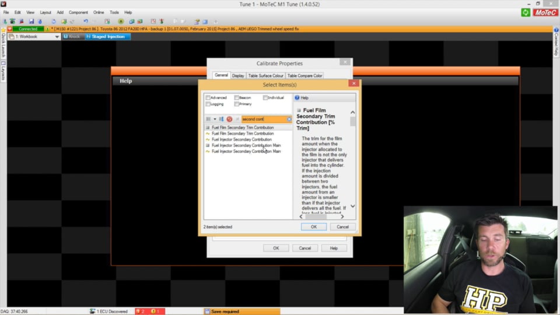560x315 pixels.
Task: Click the right arrow of help horizontal scrollbar
Action: pos(342,216)
